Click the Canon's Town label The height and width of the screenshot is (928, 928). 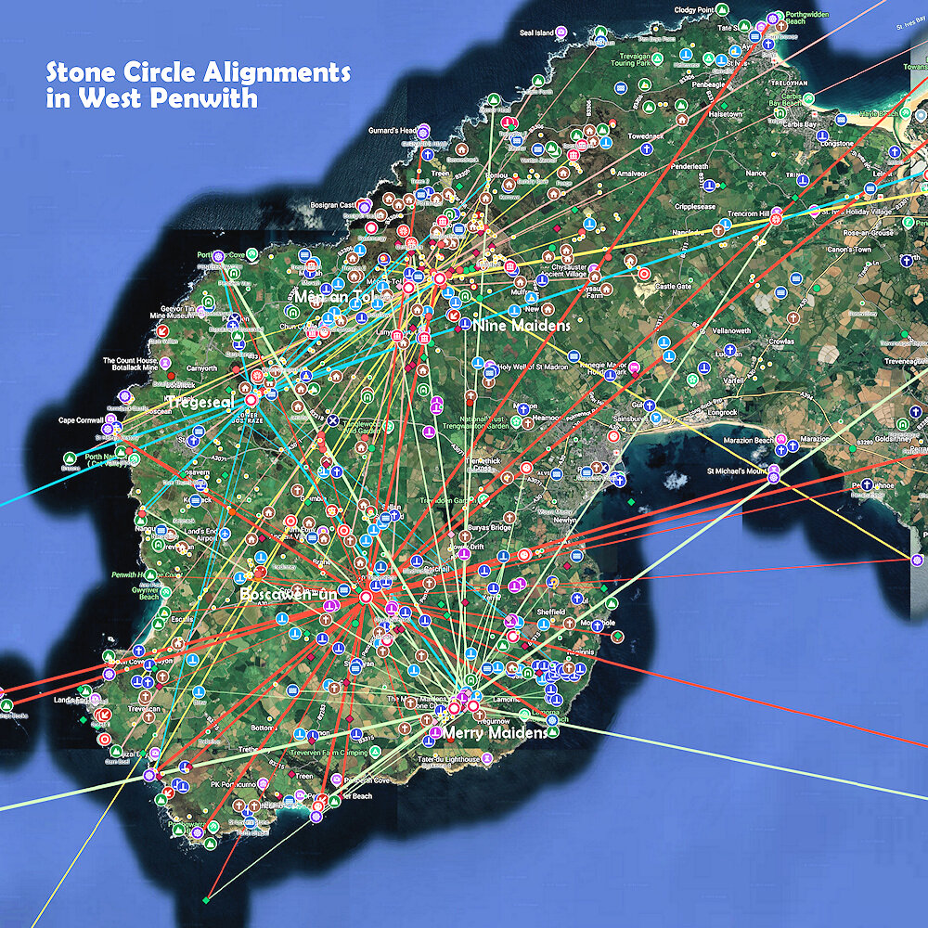849,250
